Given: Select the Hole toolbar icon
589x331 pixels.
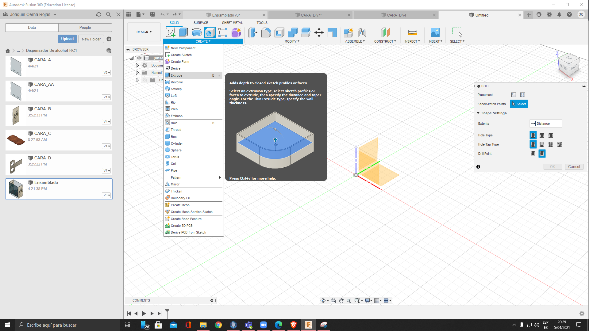Looking at the screenshot, I should (x=210, y=32).
